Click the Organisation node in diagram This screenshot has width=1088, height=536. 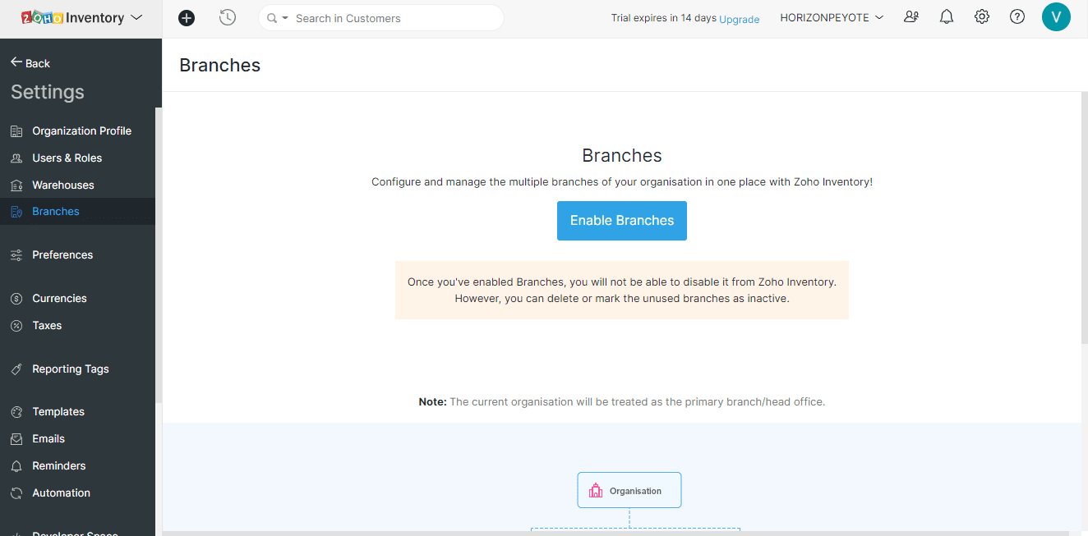[x=629, y=490]
